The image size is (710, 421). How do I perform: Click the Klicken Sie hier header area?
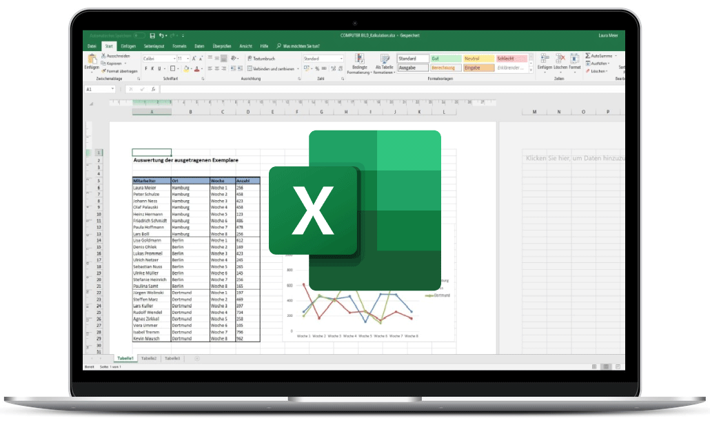(x=575, y=158)
